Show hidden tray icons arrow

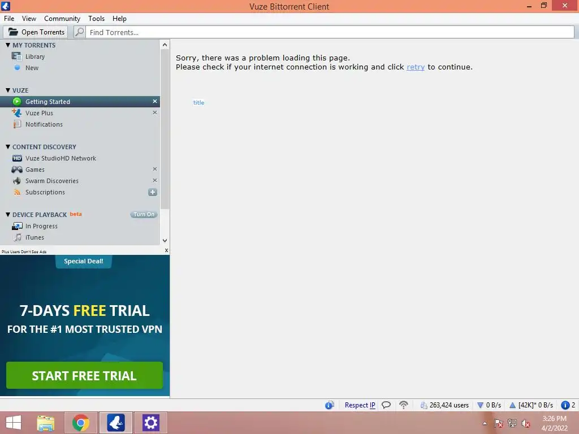[x=485, y=423]
